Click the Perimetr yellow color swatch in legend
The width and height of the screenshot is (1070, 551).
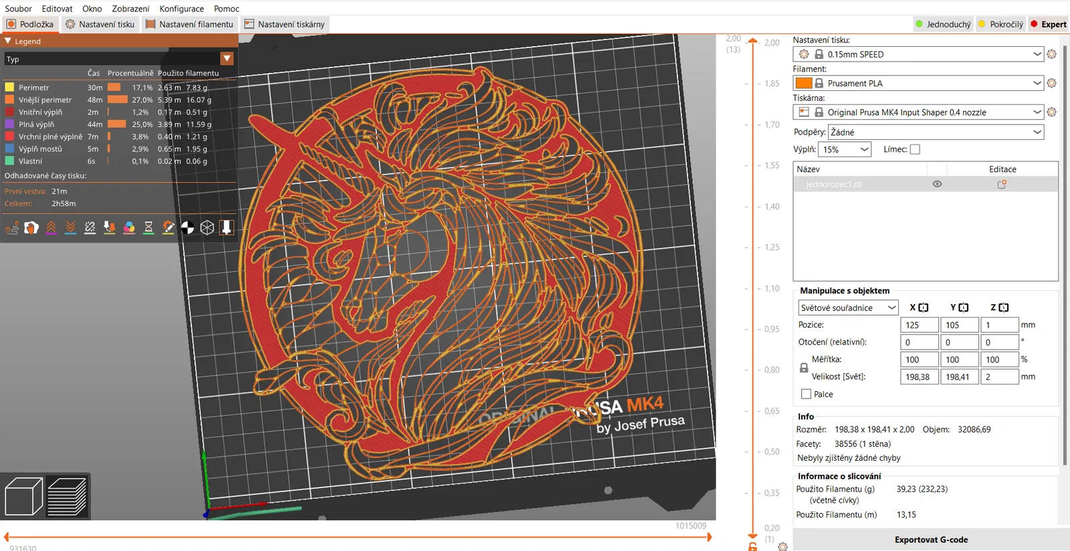pos(9,88)
